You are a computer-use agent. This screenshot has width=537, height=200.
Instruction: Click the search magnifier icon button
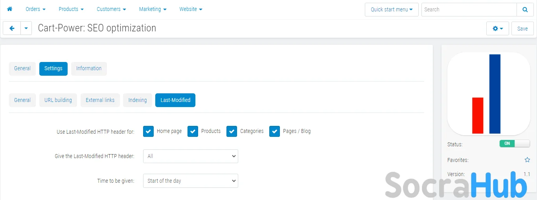(525, 9)
